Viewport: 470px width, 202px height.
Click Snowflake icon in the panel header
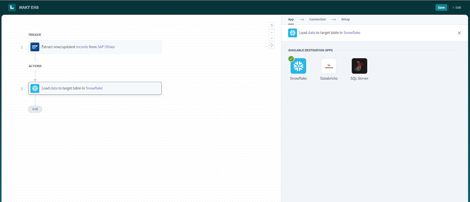pos(293,33)
